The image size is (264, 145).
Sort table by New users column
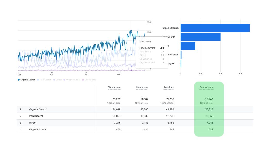click(142, 88)
